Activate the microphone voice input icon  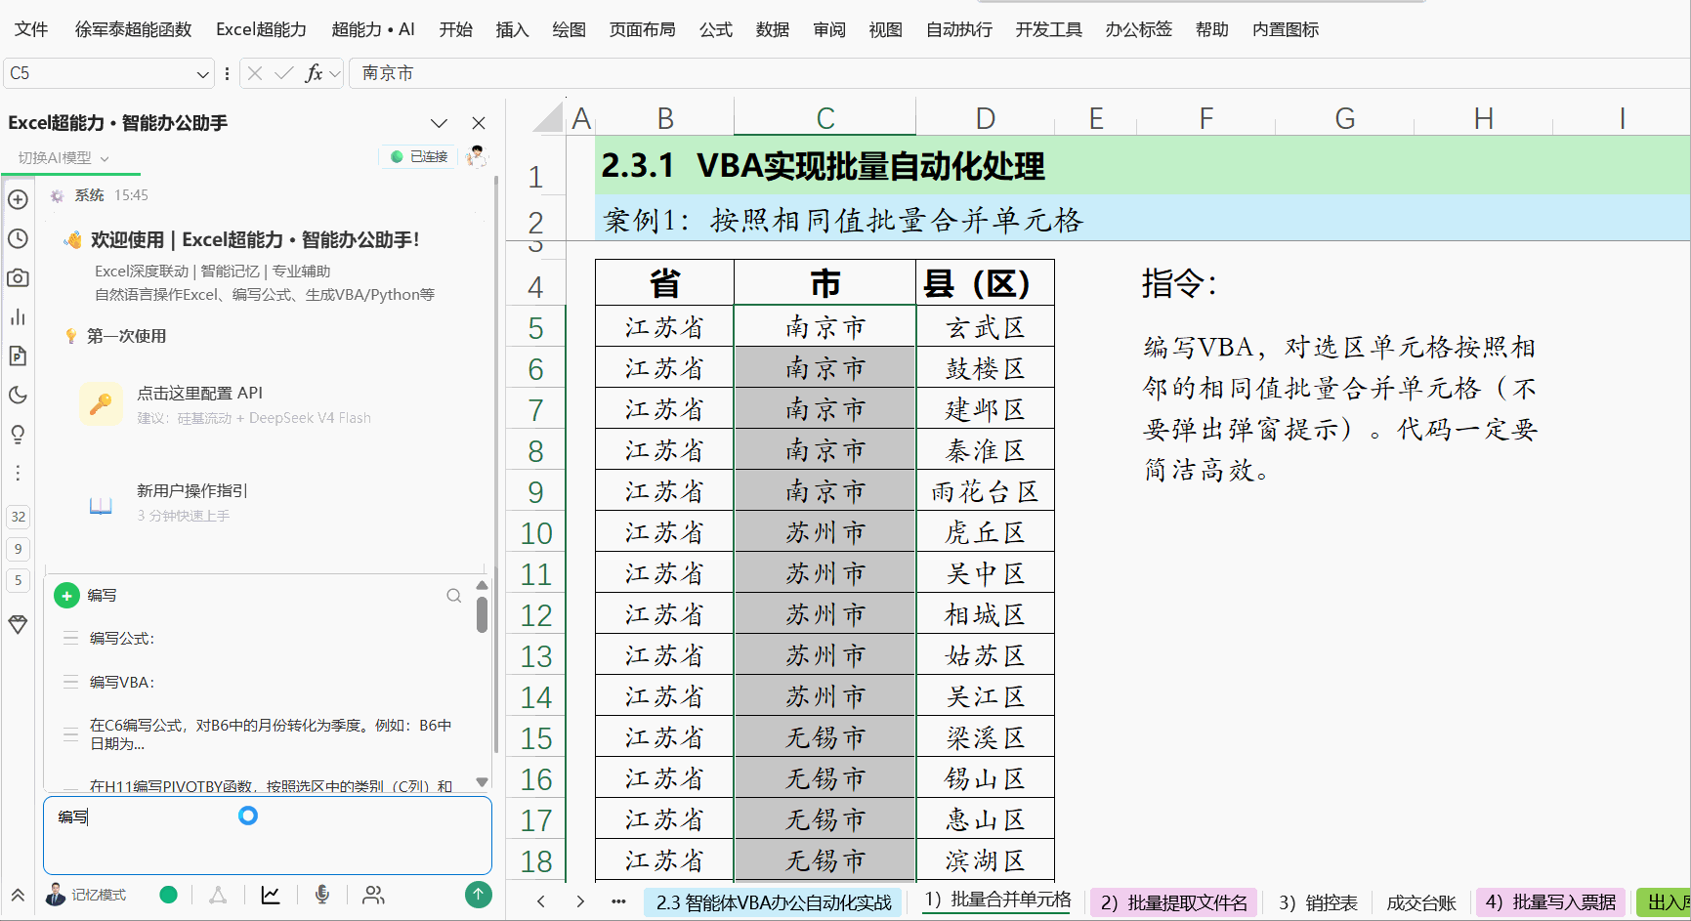pos(322,895)
